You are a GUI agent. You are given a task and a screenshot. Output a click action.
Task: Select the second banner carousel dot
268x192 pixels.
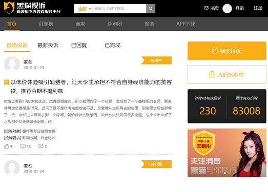point(229,173)
